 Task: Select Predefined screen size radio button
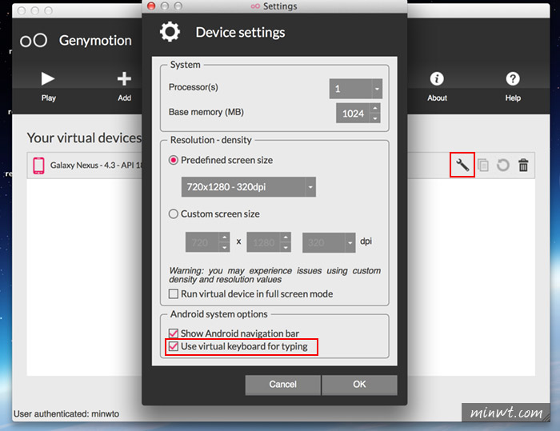[x=174, y=160]
